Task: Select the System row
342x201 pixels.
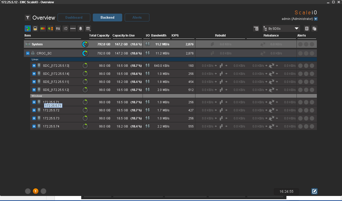Action: (x=170, y=44)
